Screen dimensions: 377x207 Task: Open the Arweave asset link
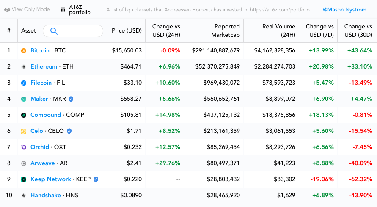point(43,163)
